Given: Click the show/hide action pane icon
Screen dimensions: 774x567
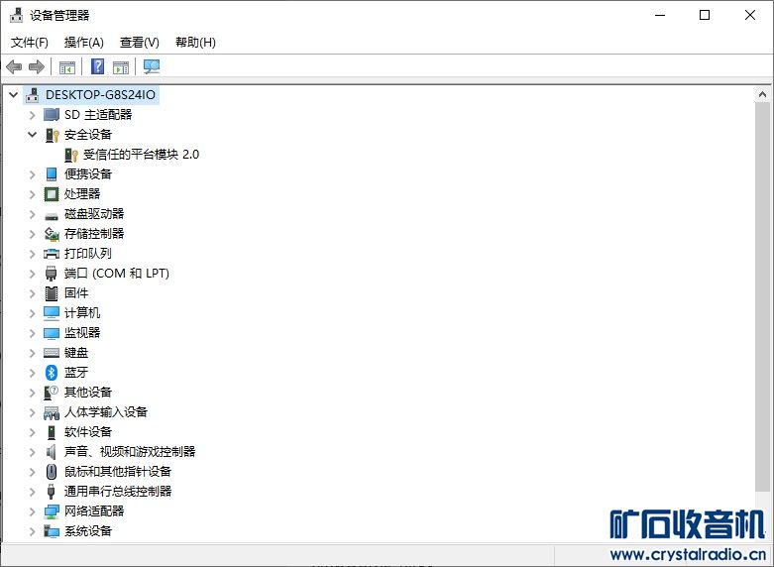Looking at the screenshot, I should click(x=121, y=66).
